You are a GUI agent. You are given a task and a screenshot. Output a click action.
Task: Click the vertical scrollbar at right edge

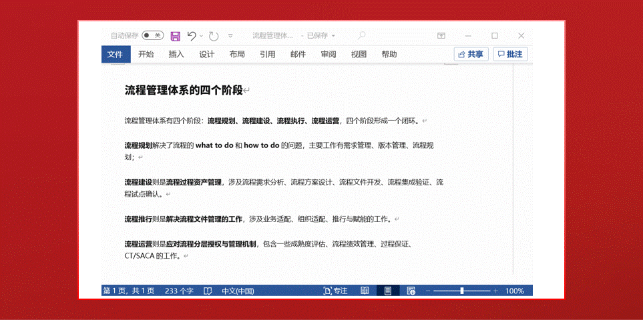pyautogui.click(x=513, y=170)
